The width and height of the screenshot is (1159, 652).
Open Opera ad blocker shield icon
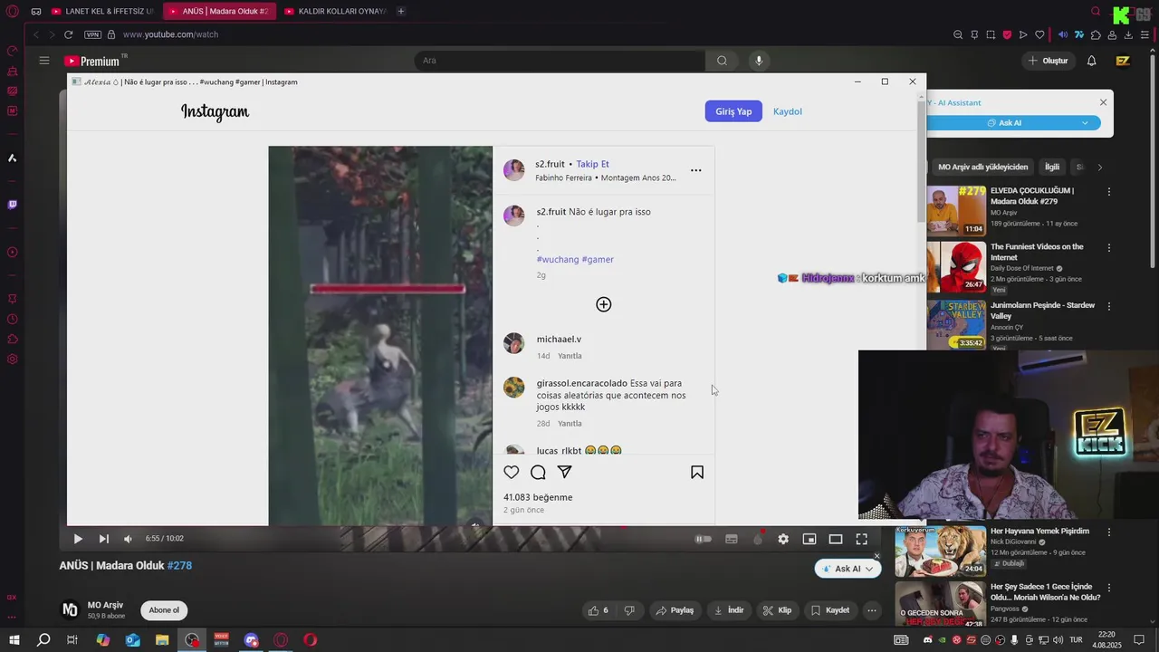(x=1007, y=34)
